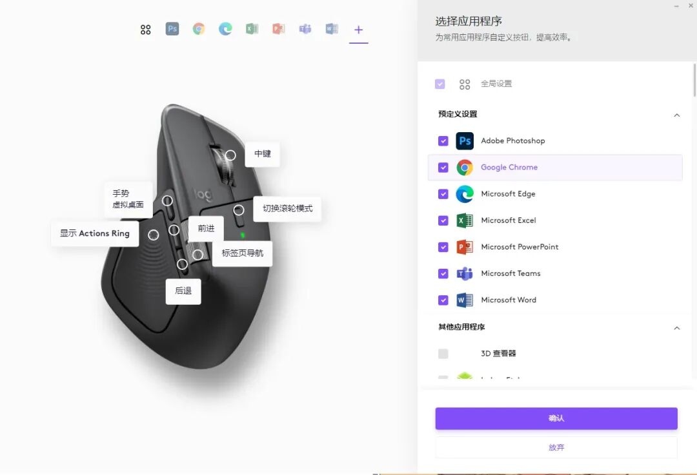Check the 3D 查看器 checkbox
The image size is (697, 475).
[443, 354]
